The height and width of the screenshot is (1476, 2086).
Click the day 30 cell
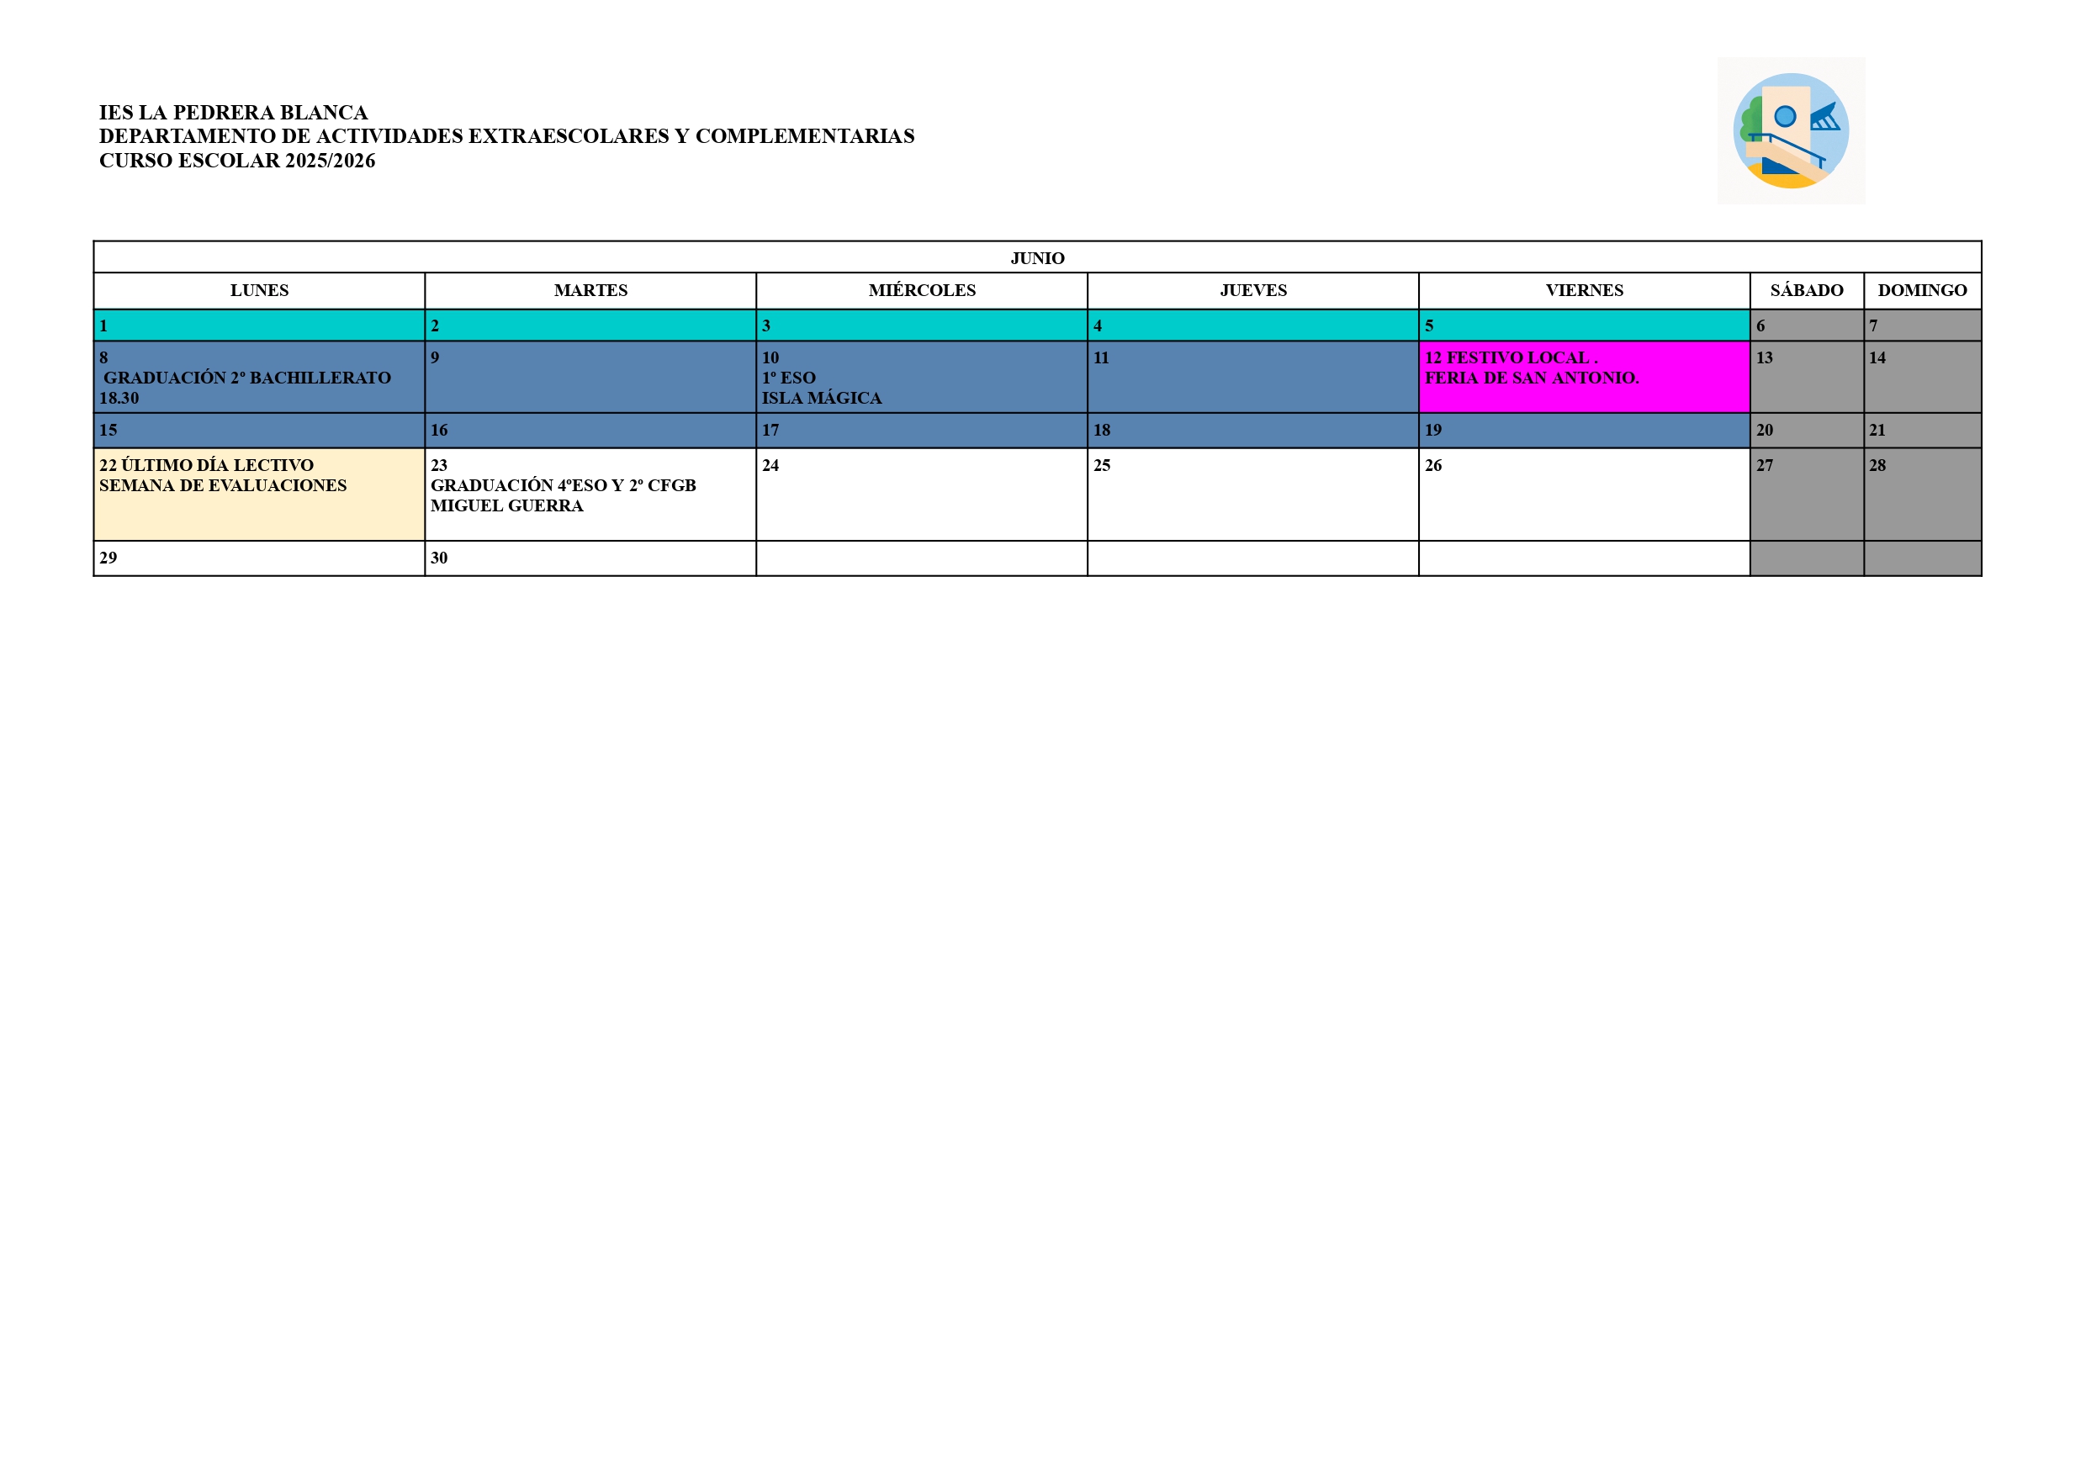tap(590, 558)
